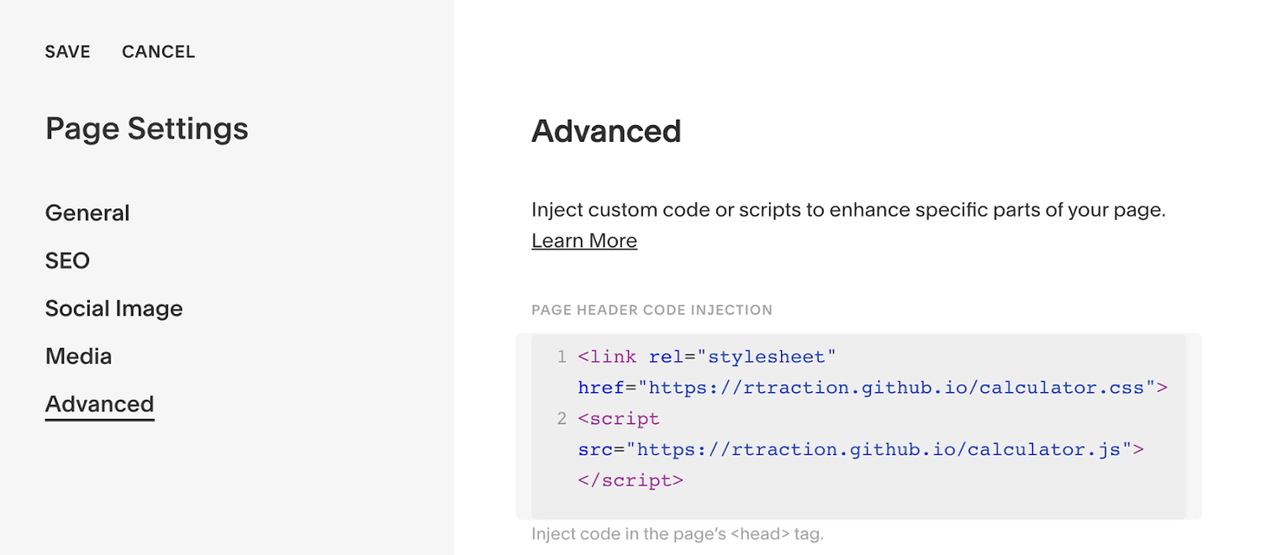Viewport: 1261px width, 555px height.
Task: Click the calculator.js src URL in code
Action: point(878,449)
